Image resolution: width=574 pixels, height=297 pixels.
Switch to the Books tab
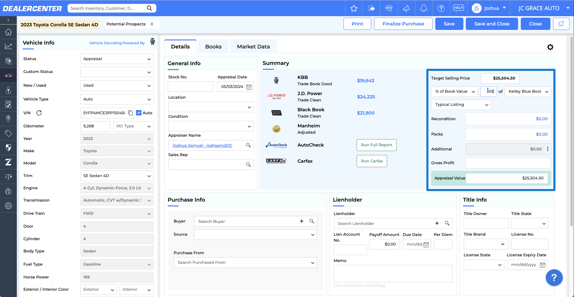tap(213, 47)
